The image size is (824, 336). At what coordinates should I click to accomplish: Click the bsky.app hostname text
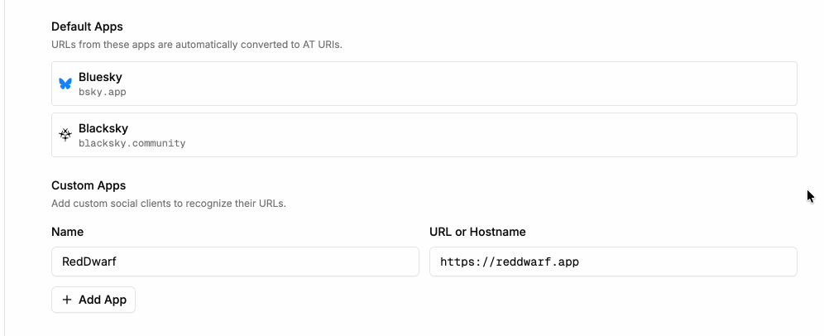(x=103, y=92)
